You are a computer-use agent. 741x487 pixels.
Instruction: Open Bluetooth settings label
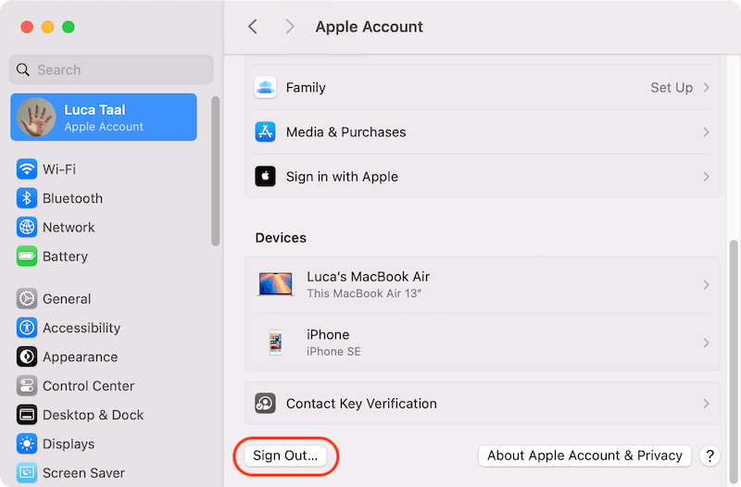click(72, 198)
